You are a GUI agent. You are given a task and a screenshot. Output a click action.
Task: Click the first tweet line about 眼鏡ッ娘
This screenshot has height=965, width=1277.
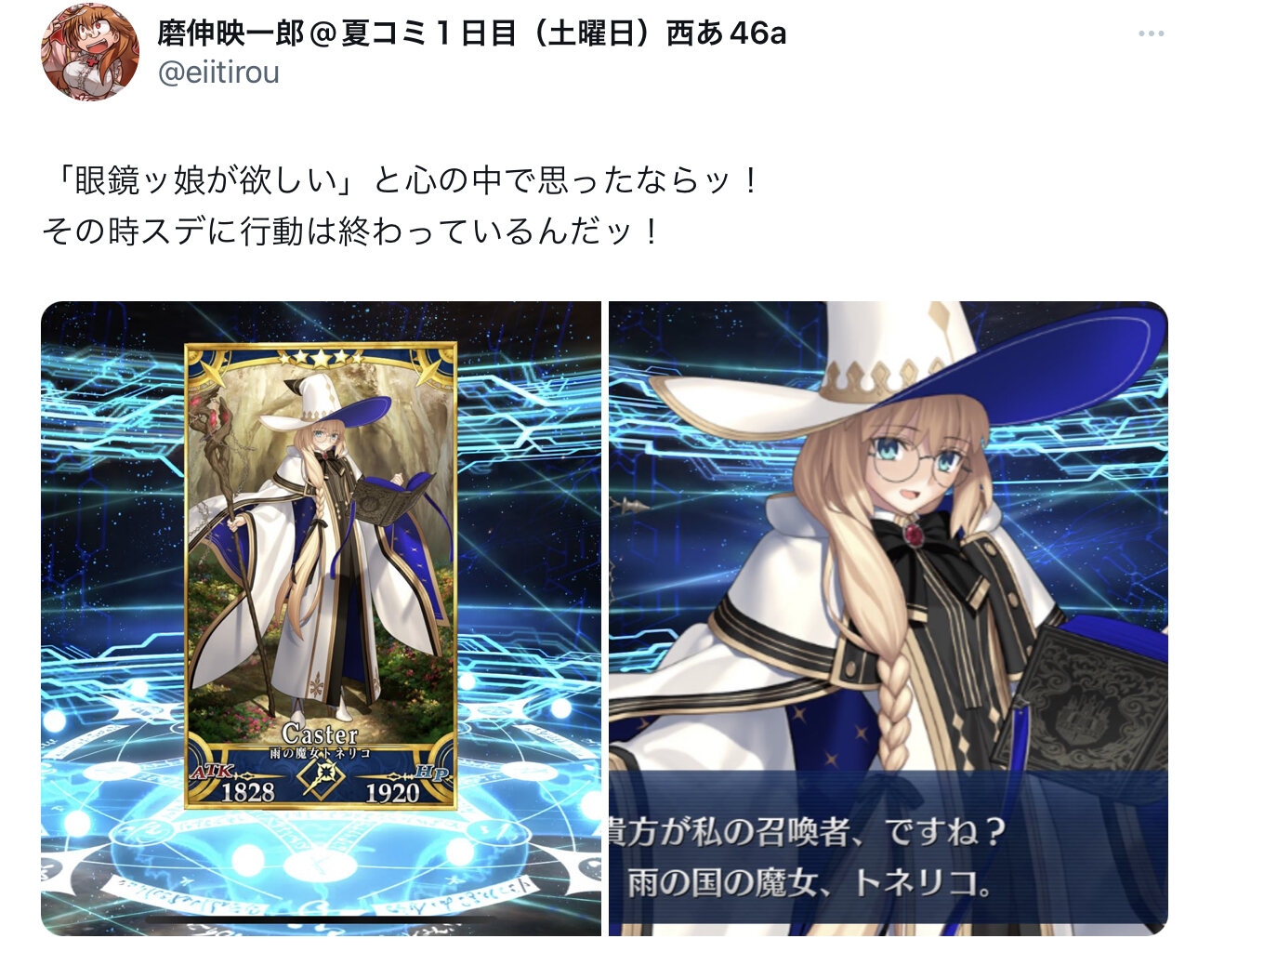click(402, 180)
